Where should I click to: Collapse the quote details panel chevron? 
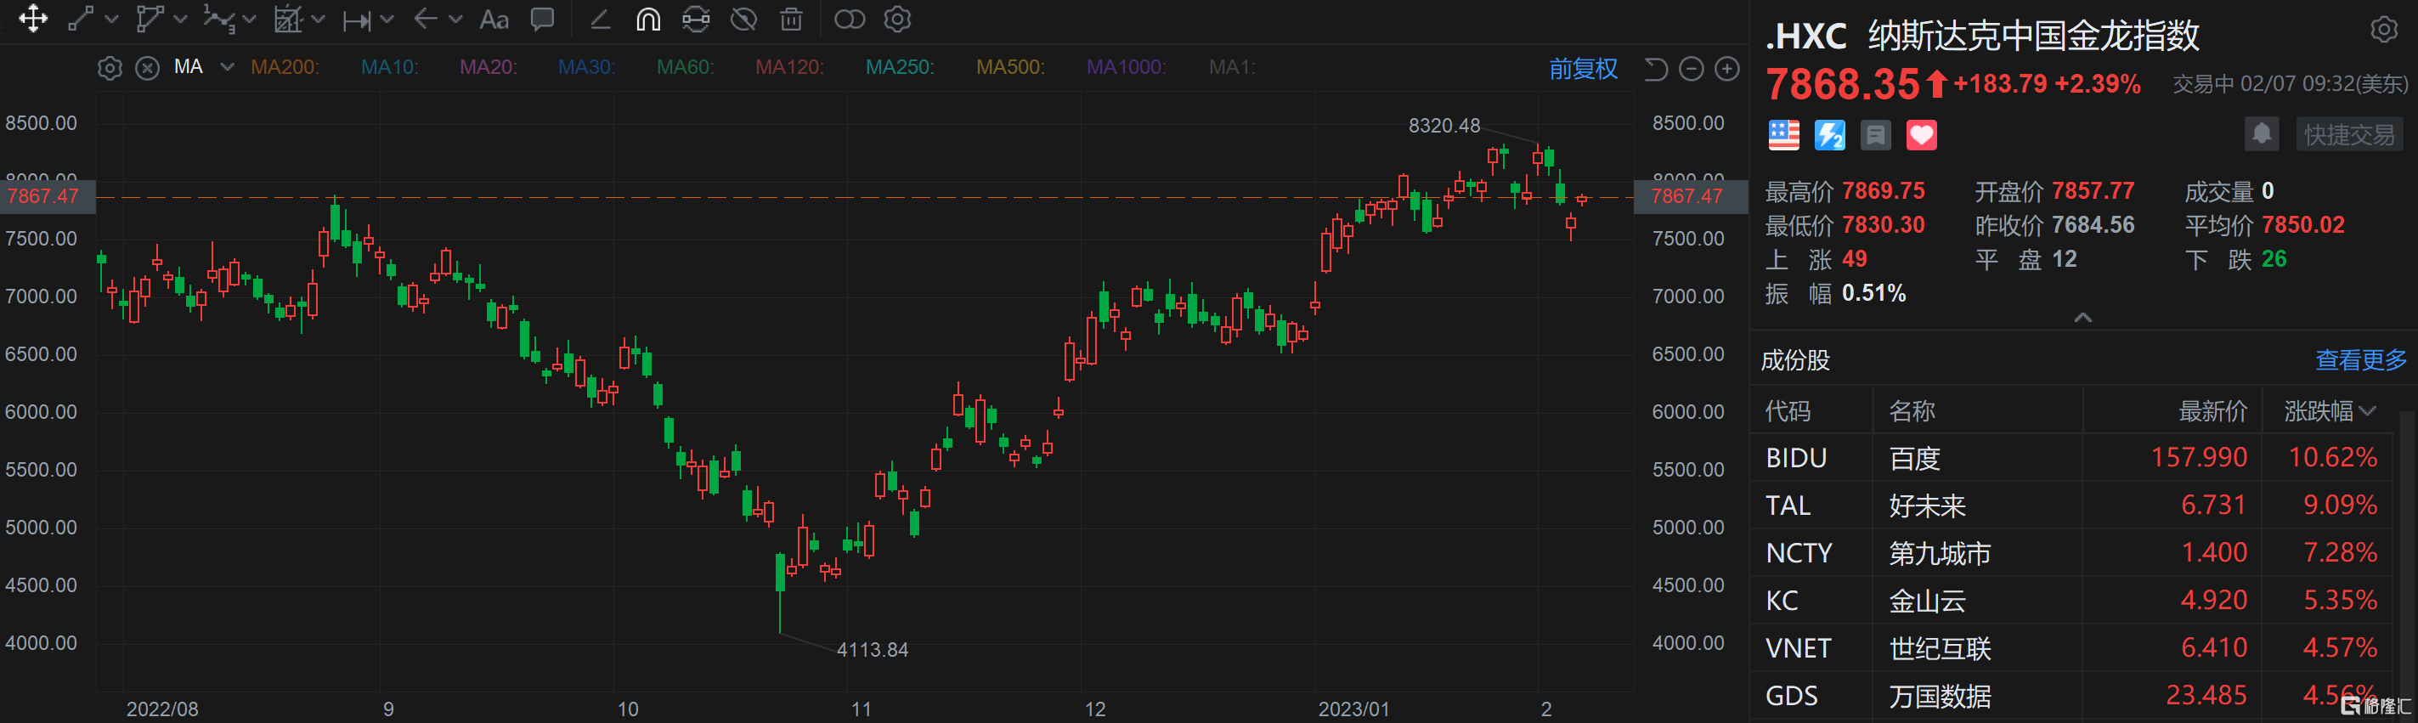click(2082, 318)
